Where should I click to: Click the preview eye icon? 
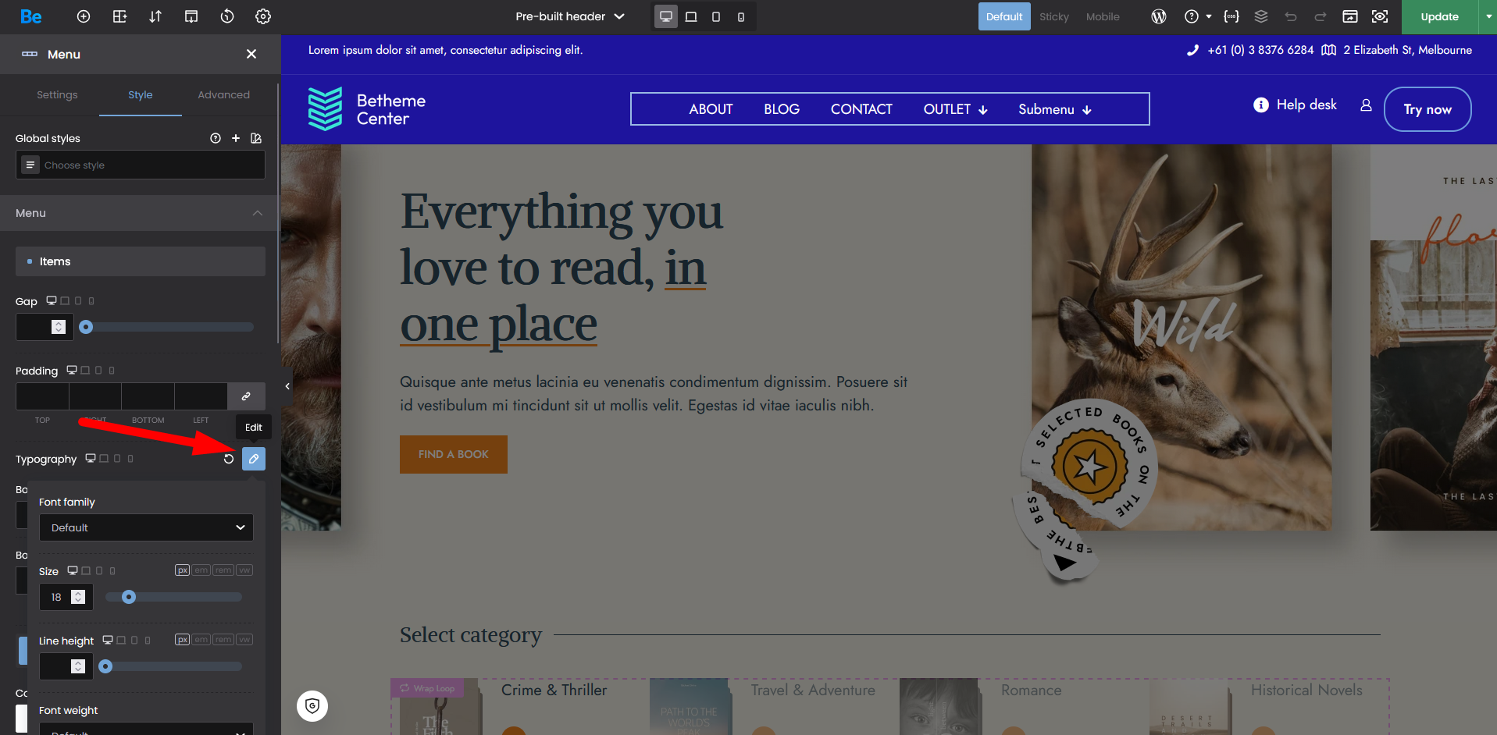point(1380,16)
